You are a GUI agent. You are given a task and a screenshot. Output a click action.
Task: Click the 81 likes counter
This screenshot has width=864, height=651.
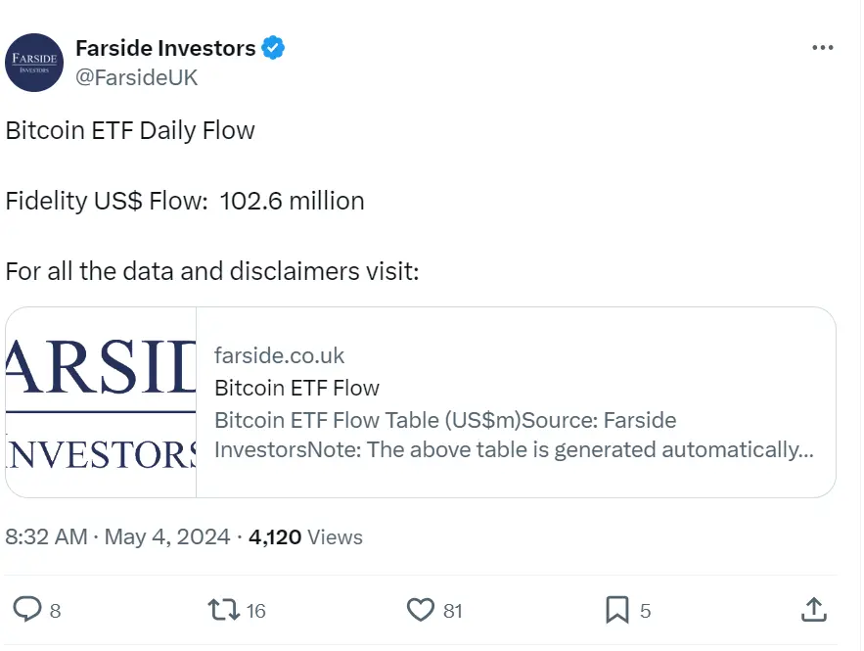tap(453, 610)
